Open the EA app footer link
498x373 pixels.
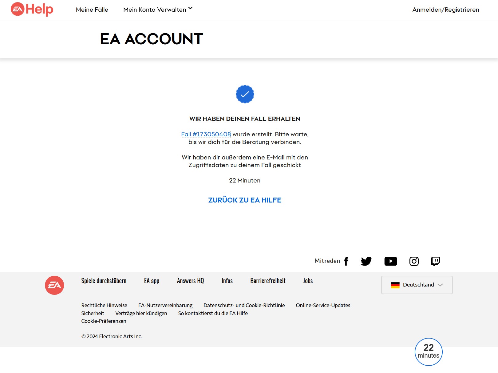(152, 281)
